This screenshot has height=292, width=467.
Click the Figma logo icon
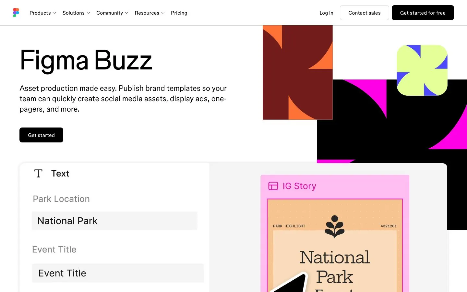click(16, 13)
